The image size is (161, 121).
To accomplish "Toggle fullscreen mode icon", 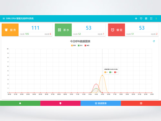I will [x=151, y=18].
